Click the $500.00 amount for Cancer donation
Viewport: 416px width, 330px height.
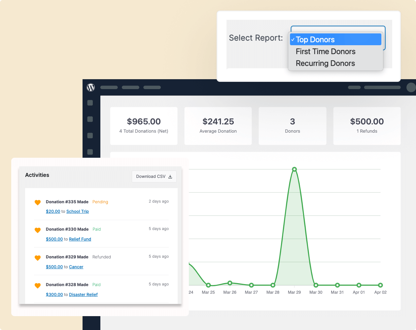pos(54,267)
